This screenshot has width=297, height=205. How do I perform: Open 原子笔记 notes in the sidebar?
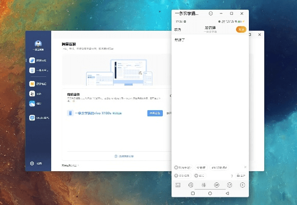point(38,84)
